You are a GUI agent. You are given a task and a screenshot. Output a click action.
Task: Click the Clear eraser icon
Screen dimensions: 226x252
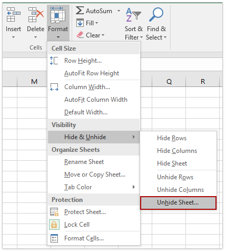80,35
